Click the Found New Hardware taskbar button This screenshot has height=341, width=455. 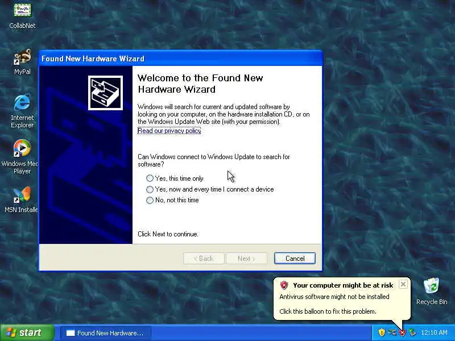click(x=106, y=333)
